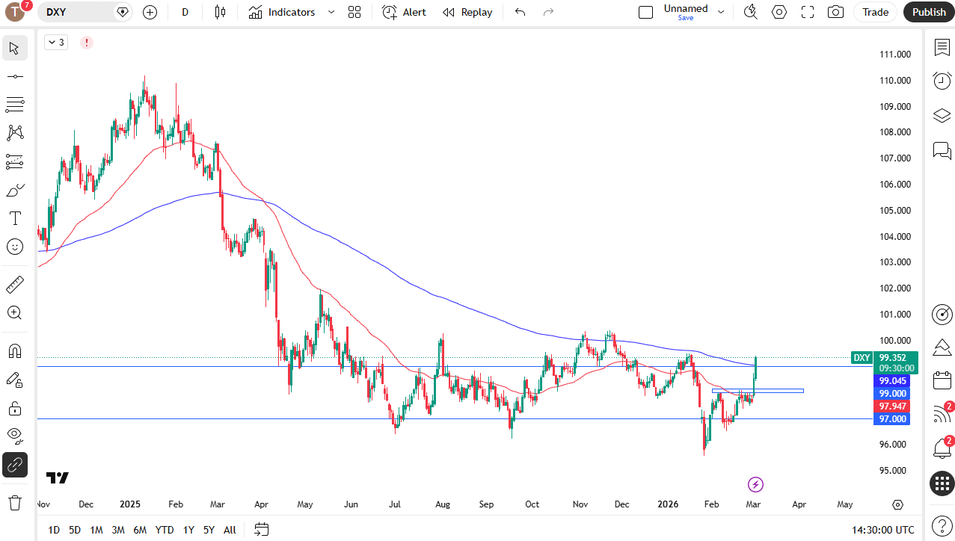This screenshot has width=955, height=541.
Task: Open the layout setup square icon
Action: [645, 12]
